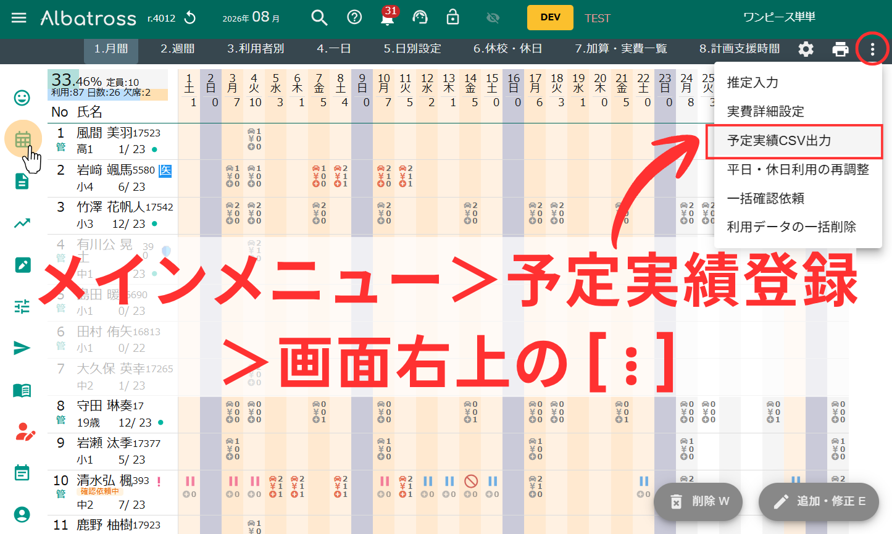Open notifications bell showing 31

[x=388, y=17]
